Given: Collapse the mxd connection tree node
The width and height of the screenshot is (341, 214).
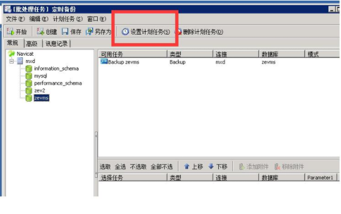Looking at the screenshot, I should (11, 61).
